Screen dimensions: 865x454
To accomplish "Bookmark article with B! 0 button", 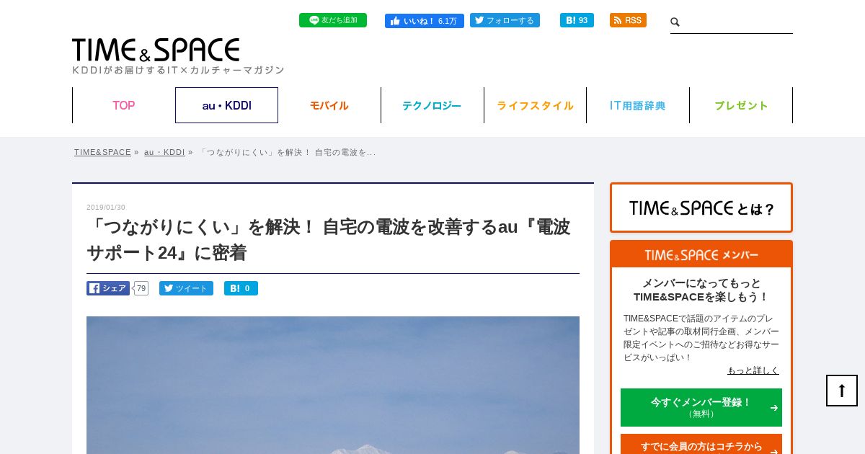I will click(x=241, y=288).
